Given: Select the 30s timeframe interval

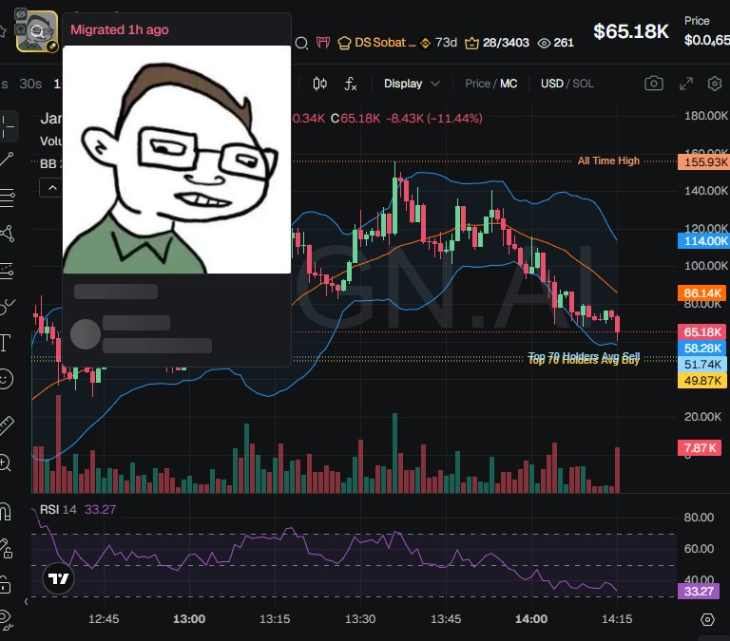Looking at the screenshot, I should coord(30,84).
